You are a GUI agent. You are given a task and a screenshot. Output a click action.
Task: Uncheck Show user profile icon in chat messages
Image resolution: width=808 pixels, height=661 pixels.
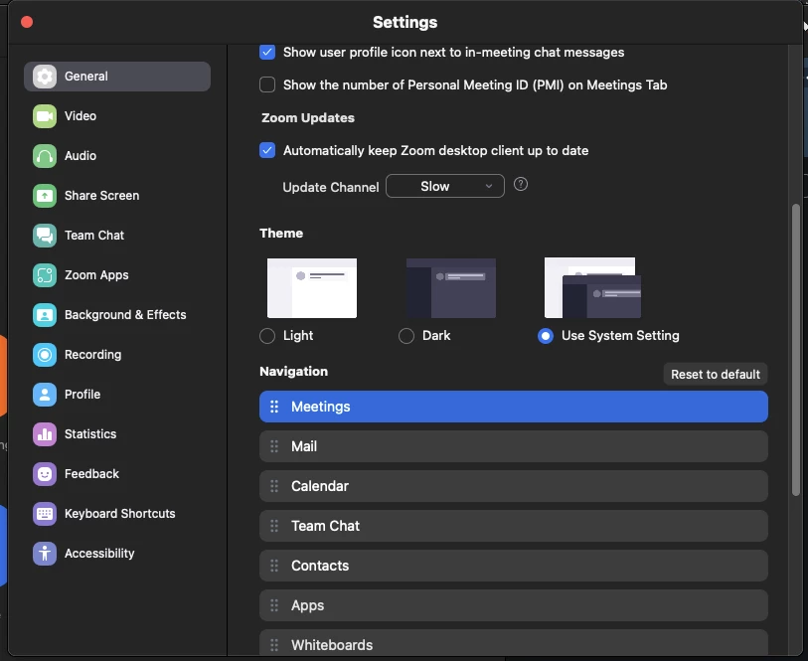pyautogui.click(x=267, y=52)
